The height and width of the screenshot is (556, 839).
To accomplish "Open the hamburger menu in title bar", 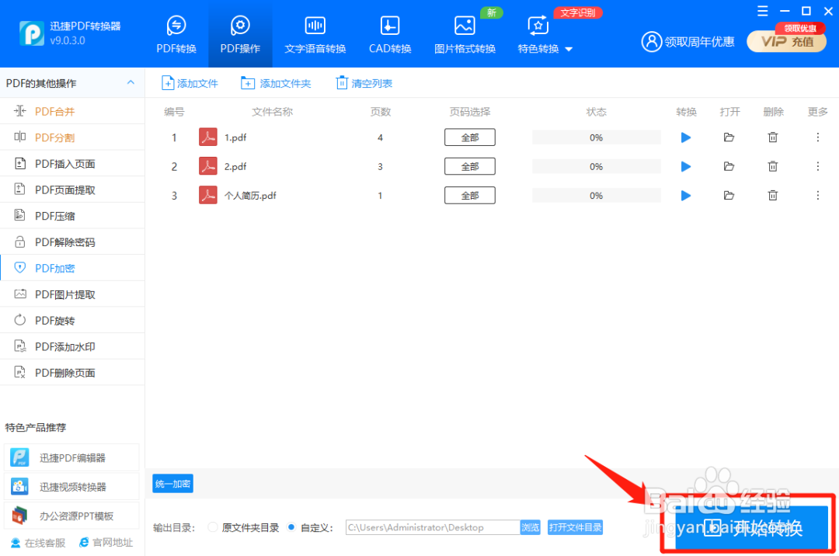I will pyautogui.click(x=763, y=11).
